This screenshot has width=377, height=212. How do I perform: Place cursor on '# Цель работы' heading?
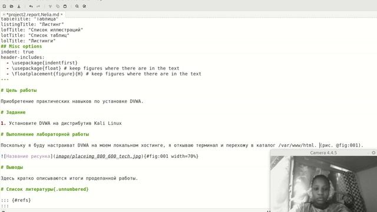[19, 90]
